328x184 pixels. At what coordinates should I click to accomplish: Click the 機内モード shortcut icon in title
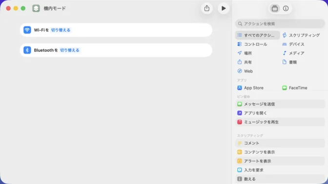(36, 8)
